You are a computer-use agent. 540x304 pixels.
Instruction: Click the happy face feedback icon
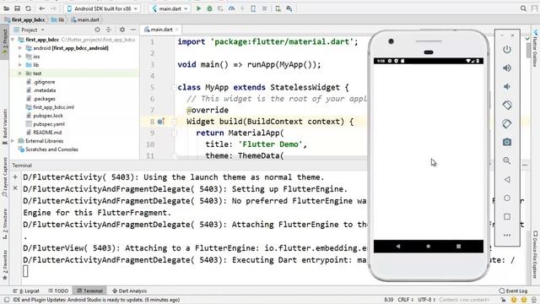coord(514,300)
